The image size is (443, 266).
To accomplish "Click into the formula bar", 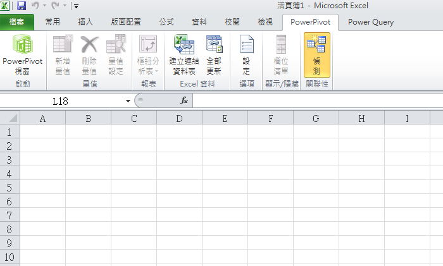I will [318, 101].
